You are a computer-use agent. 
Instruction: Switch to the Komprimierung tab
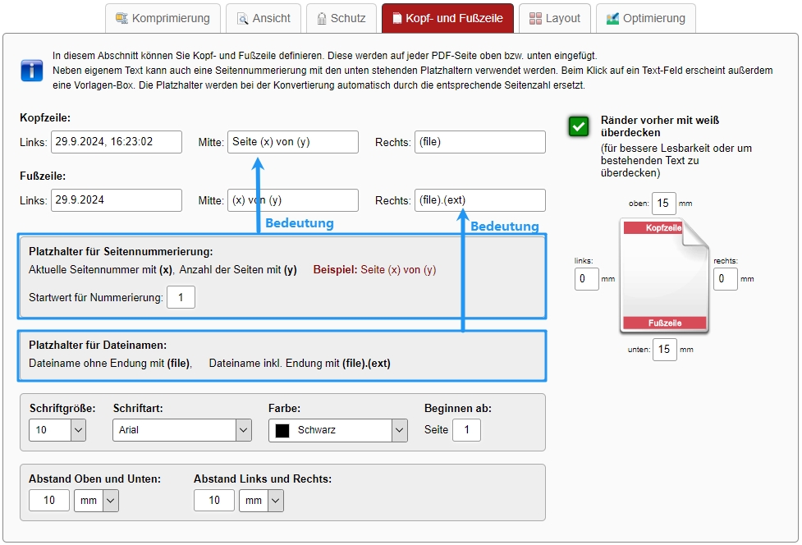point(163,18)
